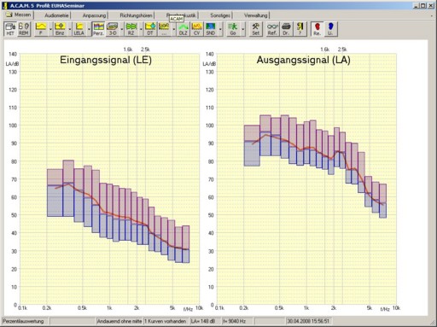Select the CV measurement icon
This screenshot has width=437, height=327.
[196, 29]
